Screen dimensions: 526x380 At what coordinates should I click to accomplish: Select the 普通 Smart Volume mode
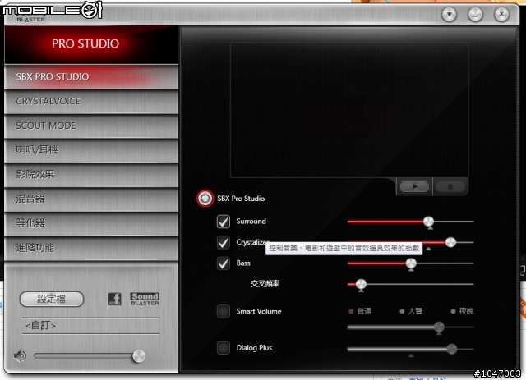(360, 311)
